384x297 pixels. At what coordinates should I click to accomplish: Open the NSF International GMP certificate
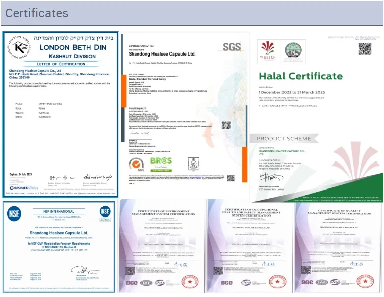[60, 247]
